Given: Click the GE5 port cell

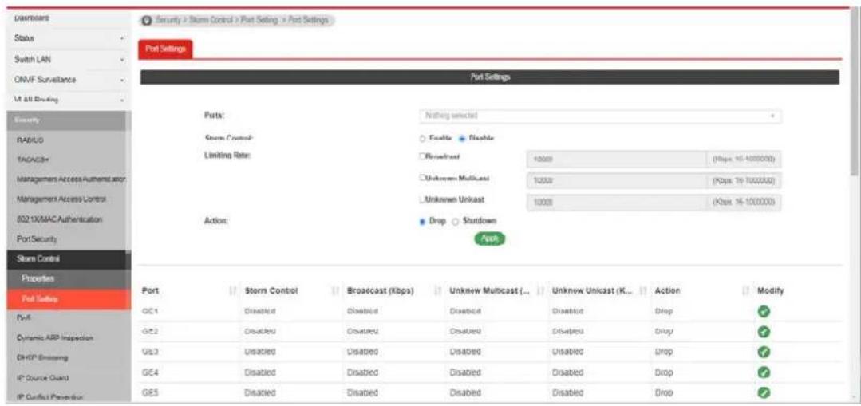Looking at the screenshot, I should [149, 392].
